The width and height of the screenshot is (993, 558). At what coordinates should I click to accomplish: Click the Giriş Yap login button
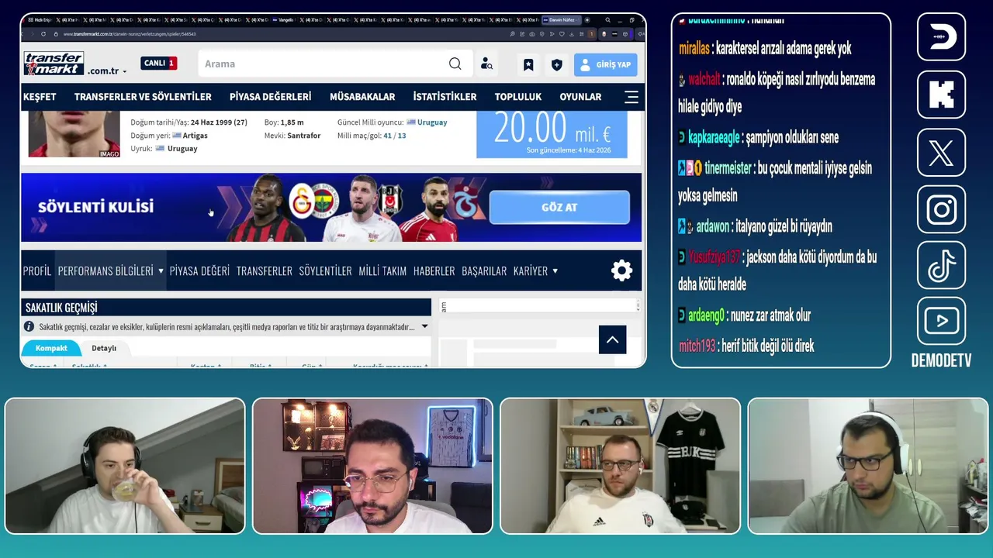point(606,65)
